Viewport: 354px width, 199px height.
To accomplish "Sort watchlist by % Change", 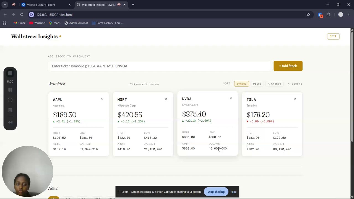I will 274,84.
